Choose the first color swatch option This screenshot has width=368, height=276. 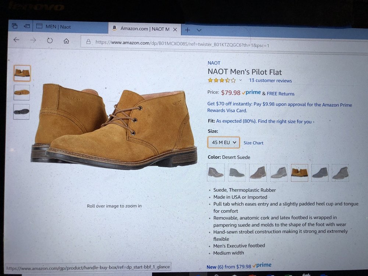[x=216, y=172]
